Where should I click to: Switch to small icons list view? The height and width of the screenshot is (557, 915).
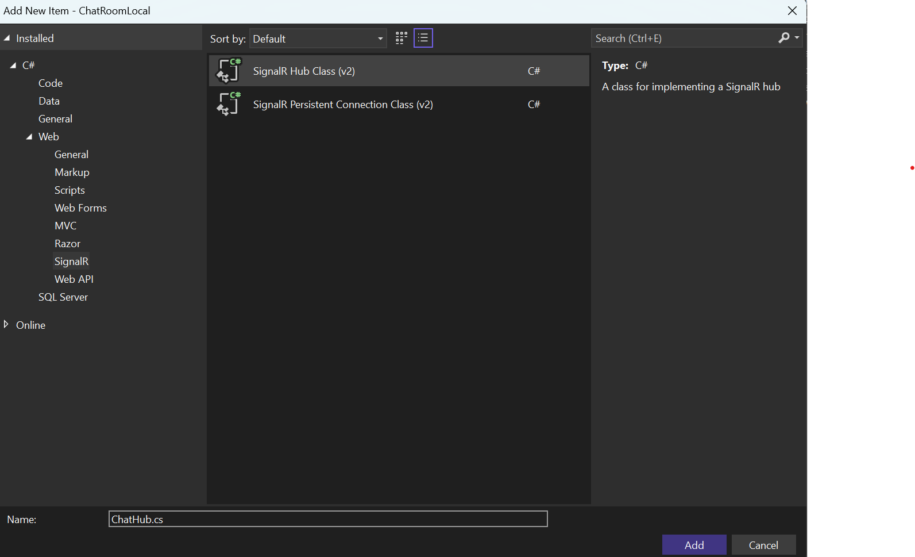point(423,38)
